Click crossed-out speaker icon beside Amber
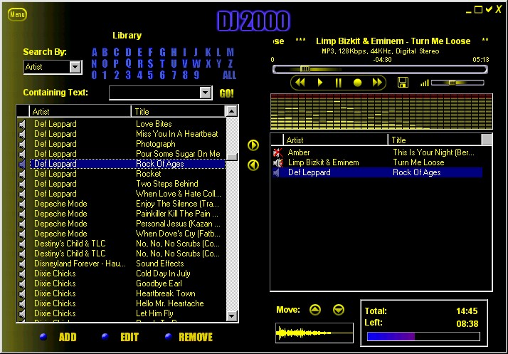Image resolution: width=508 pixels, height=354 pixels. tap(277, 152)
